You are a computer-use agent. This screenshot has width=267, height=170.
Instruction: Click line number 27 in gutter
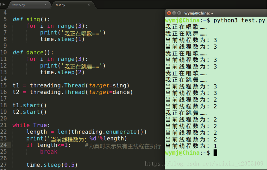pyautogui.click(x=4, y=165)
